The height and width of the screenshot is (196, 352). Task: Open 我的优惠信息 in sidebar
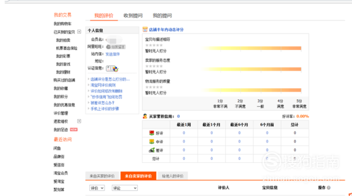tap(64, 105)
